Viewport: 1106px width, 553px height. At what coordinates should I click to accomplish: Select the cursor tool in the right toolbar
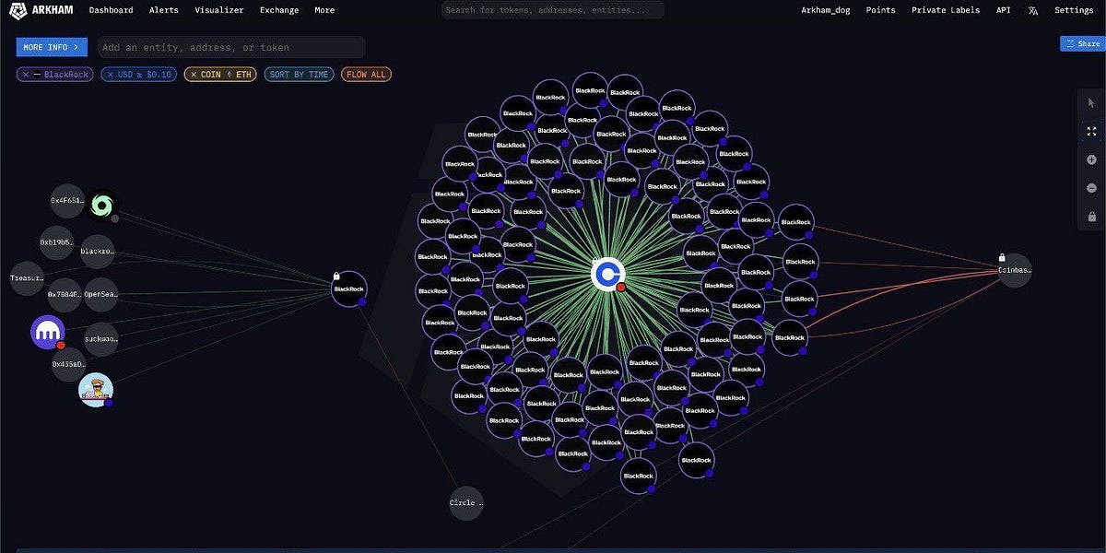click(x=1092, y=102)
